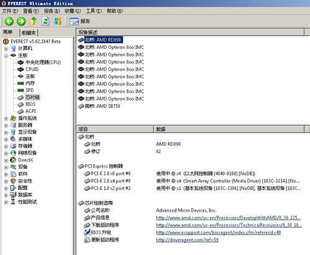Expand the 多媒体 tree node
The width and height of the screenshot is (310, 255).
point(6,140)
